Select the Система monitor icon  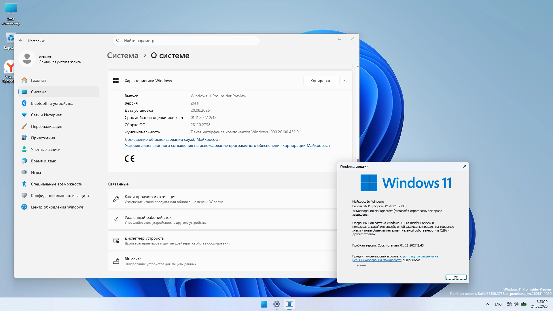(x=24, y=92)
